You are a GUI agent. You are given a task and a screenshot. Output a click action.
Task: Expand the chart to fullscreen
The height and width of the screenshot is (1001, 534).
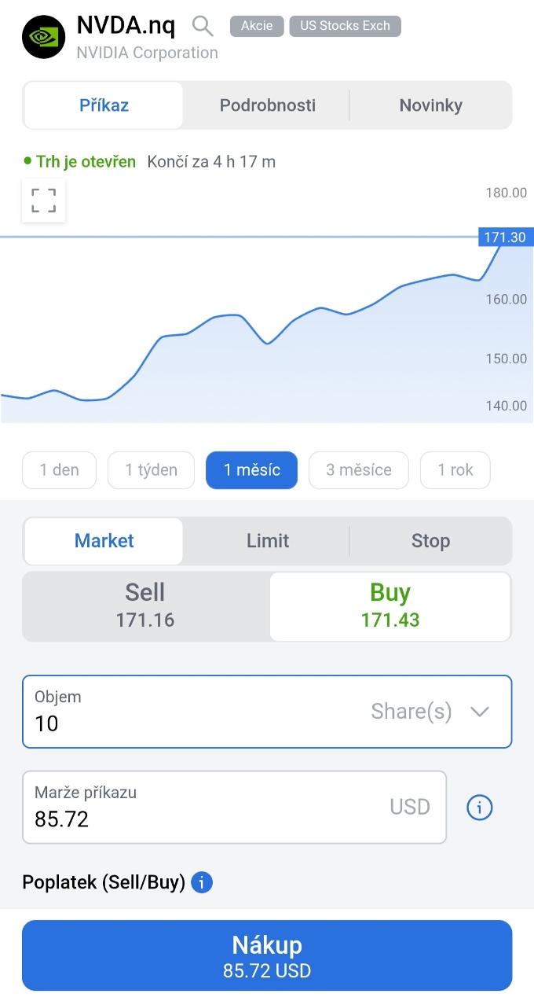[x=44, y=201]
